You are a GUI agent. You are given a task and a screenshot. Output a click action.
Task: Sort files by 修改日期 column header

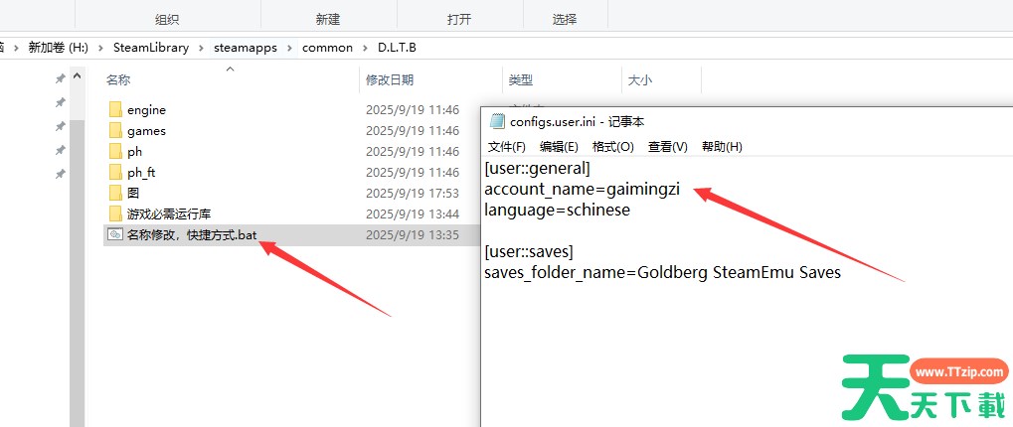pyautogui.click(x=390, y=79)
